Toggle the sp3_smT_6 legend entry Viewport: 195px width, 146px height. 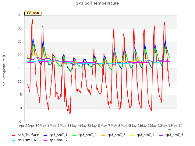click(x=24, y=140)
